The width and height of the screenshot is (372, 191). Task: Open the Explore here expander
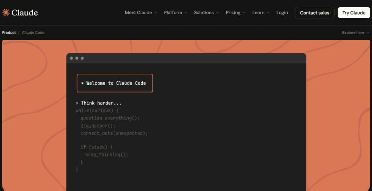(355, 33)
